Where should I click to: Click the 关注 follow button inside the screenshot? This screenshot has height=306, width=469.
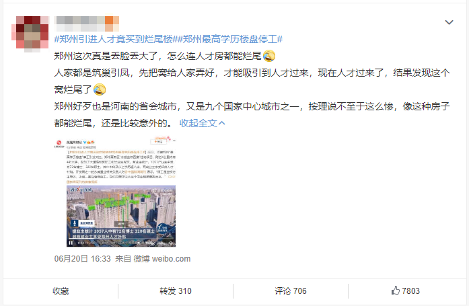pyautogui.click(x=159, y=141)
